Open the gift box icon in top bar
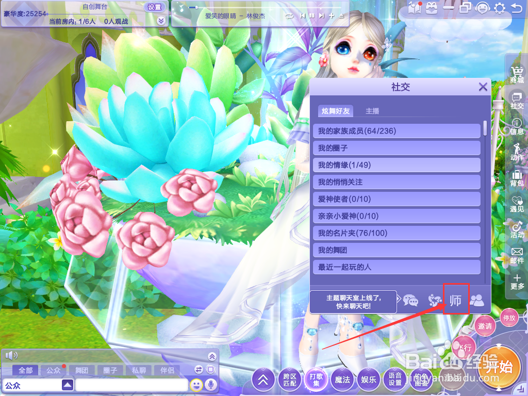 [x=432, y=8]
